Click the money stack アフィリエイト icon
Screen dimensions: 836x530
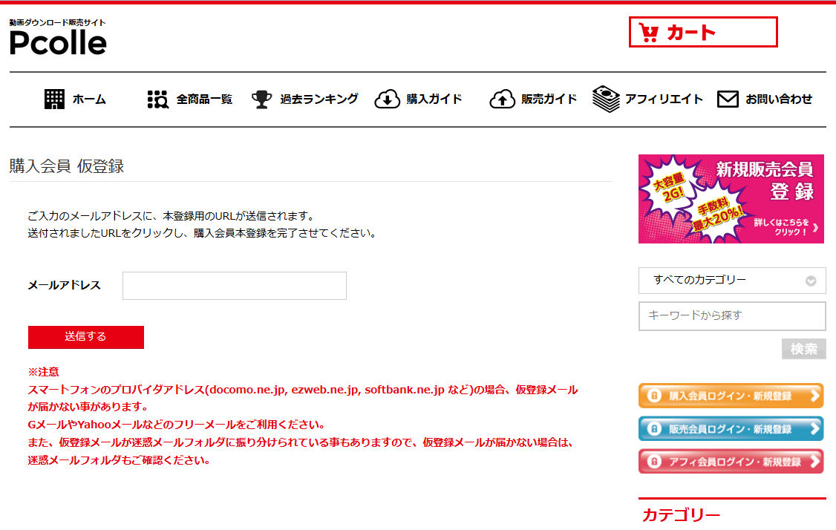click(606, 99)
